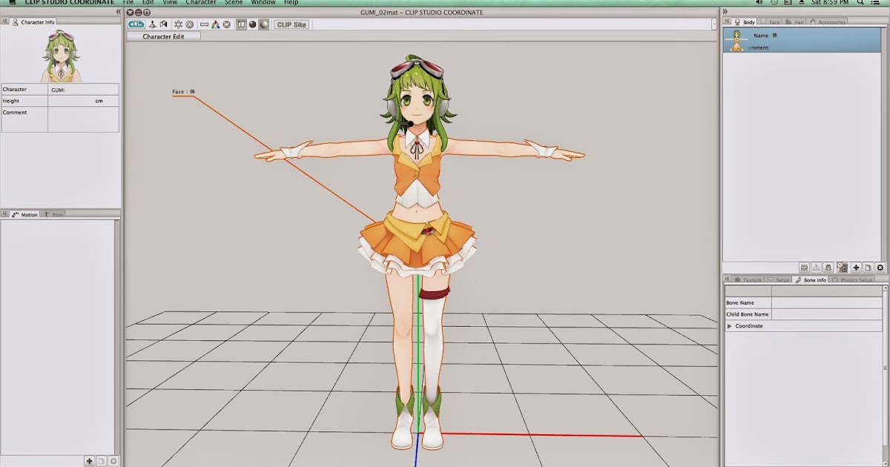Click the circular target toolbar icon
The image size is (890, 467).
click(189, 24)
